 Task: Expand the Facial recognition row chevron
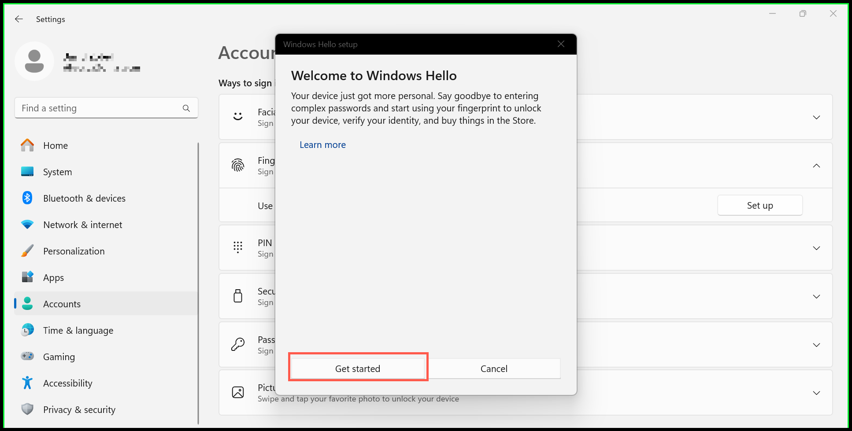[x=816, y=118]
